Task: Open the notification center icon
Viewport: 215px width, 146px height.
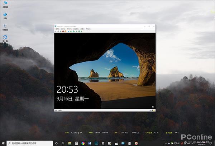Action: (211, 143)
